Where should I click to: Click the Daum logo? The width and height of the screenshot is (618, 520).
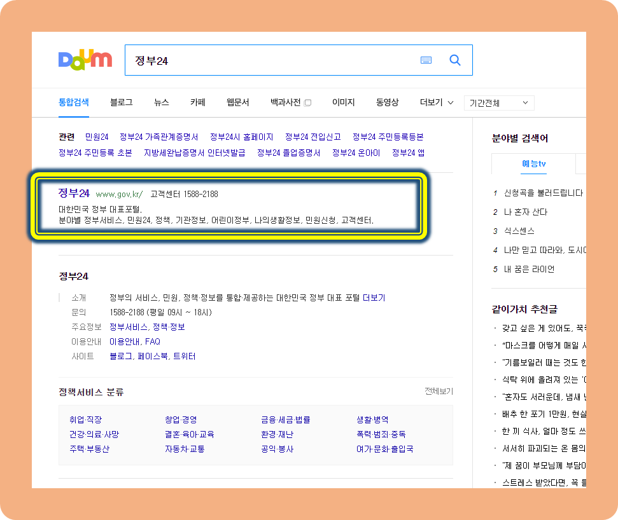[85, 60]
